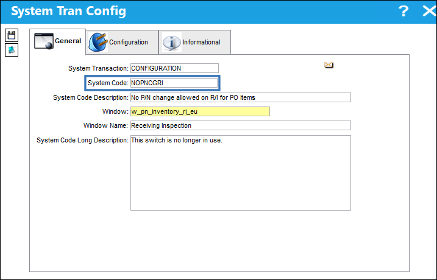The height and width of the screenshot is (280, 437).
Task: Click the System Code Long Description label
Action: point(82,140)
